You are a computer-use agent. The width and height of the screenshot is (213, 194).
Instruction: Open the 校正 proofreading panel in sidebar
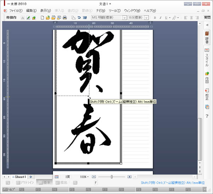(x=207, y=95)
